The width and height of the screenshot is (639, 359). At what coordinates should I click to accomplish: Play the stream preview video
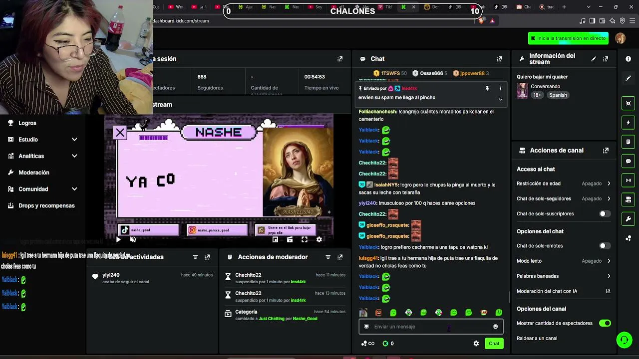point(118,239)
